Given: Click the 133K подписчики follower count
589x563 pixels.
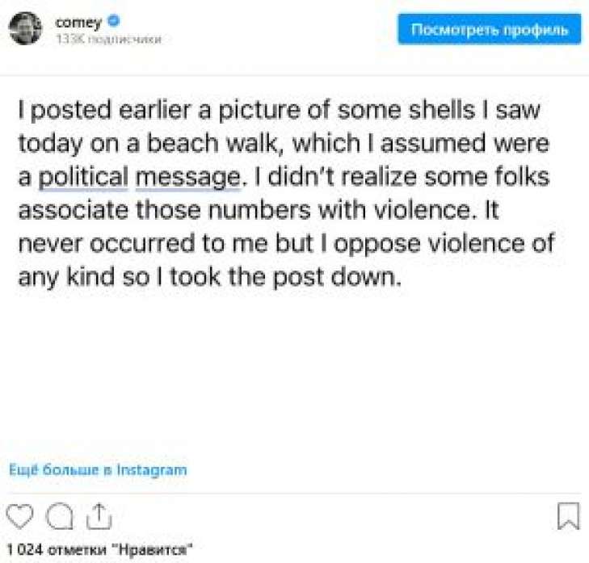Looking at the screenshot, I should pyautogui.click(x=107, y=39).
